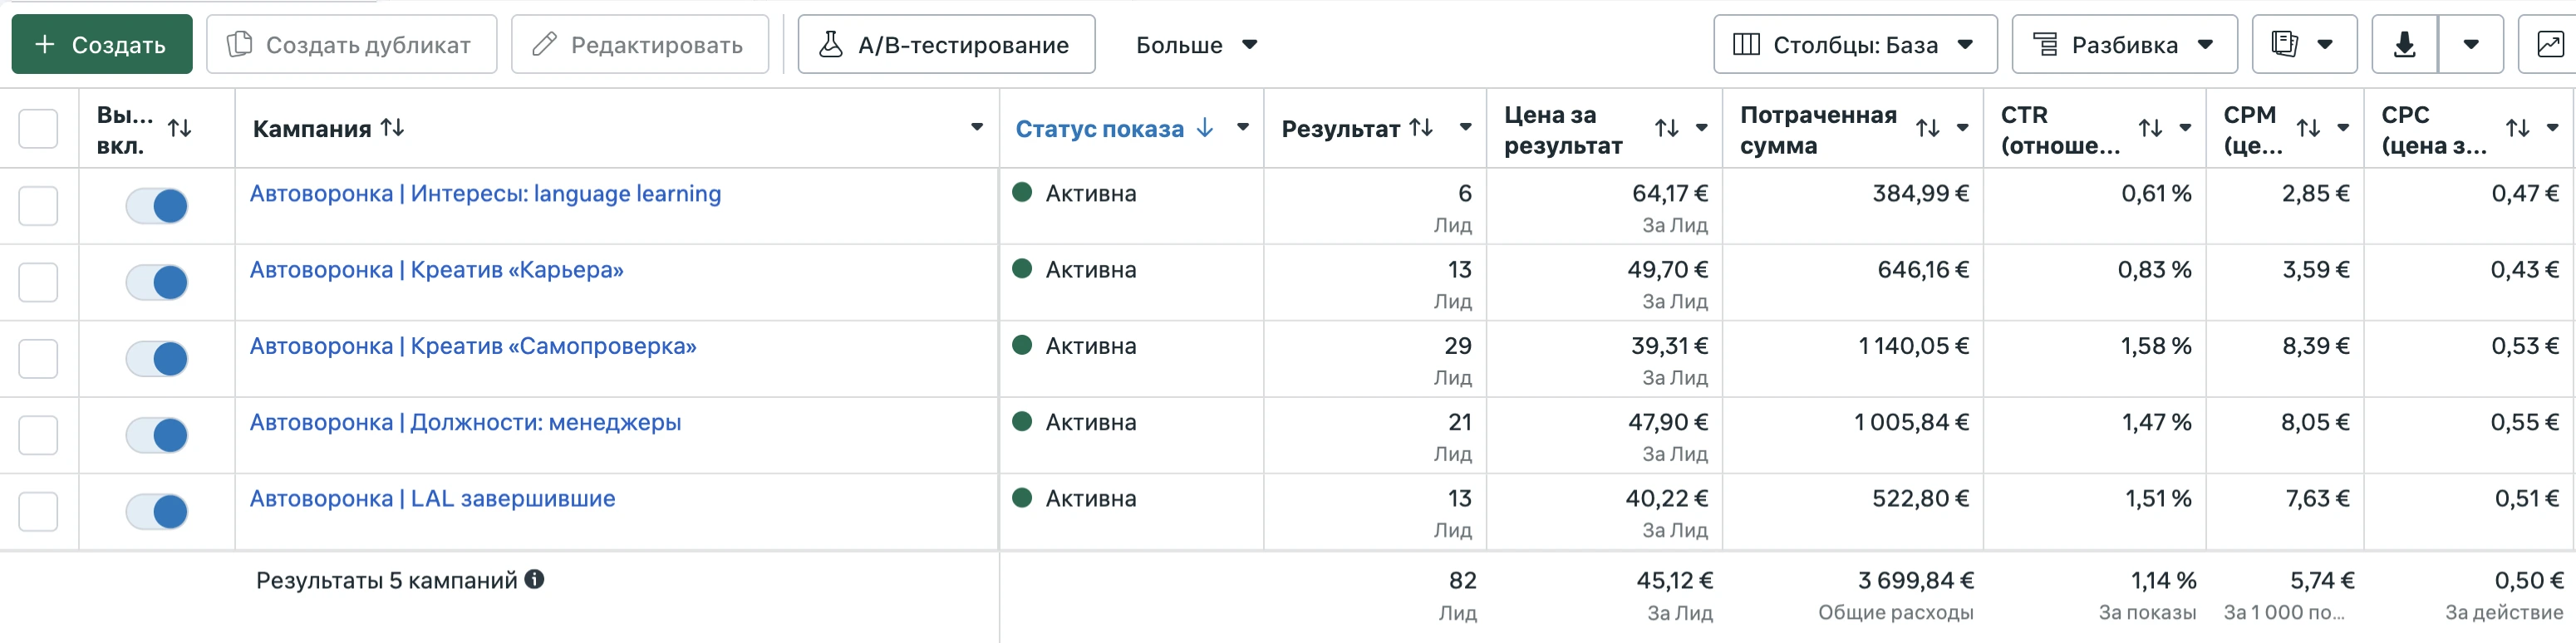Open campaign LAL завершившие
The image size is (2576, 643).
pos(432,498)
